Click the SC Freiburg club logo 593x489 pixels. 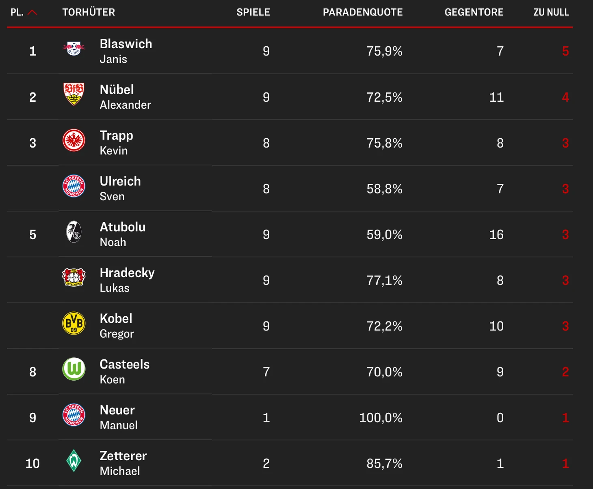pos(74,232)
